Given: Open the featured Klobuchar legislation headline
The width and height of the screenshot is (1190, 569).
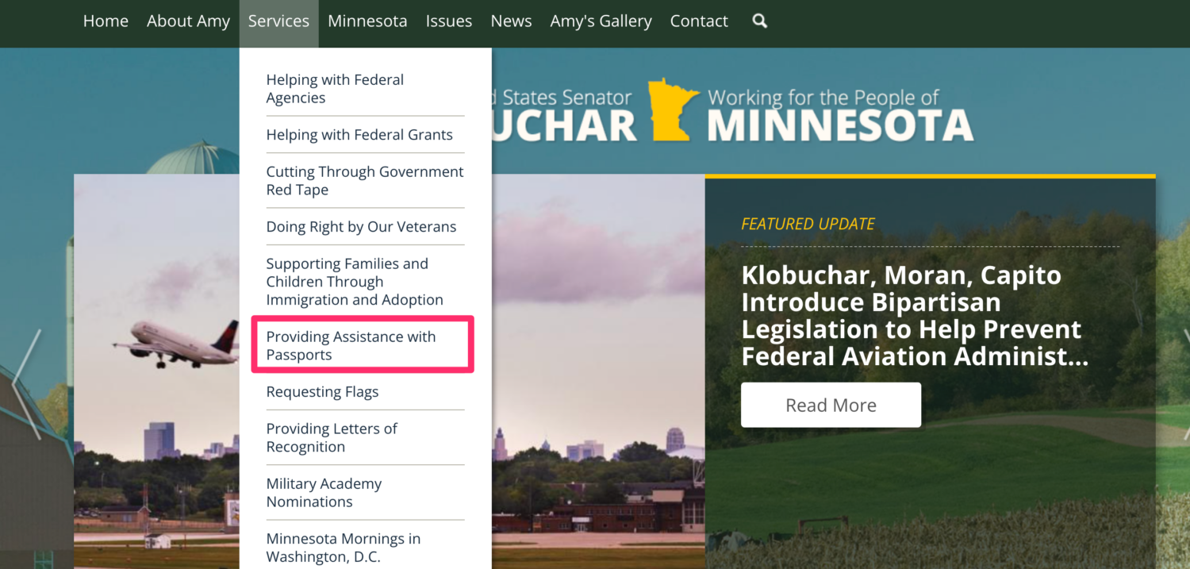Looking at the screenshot, I should 911,315.
